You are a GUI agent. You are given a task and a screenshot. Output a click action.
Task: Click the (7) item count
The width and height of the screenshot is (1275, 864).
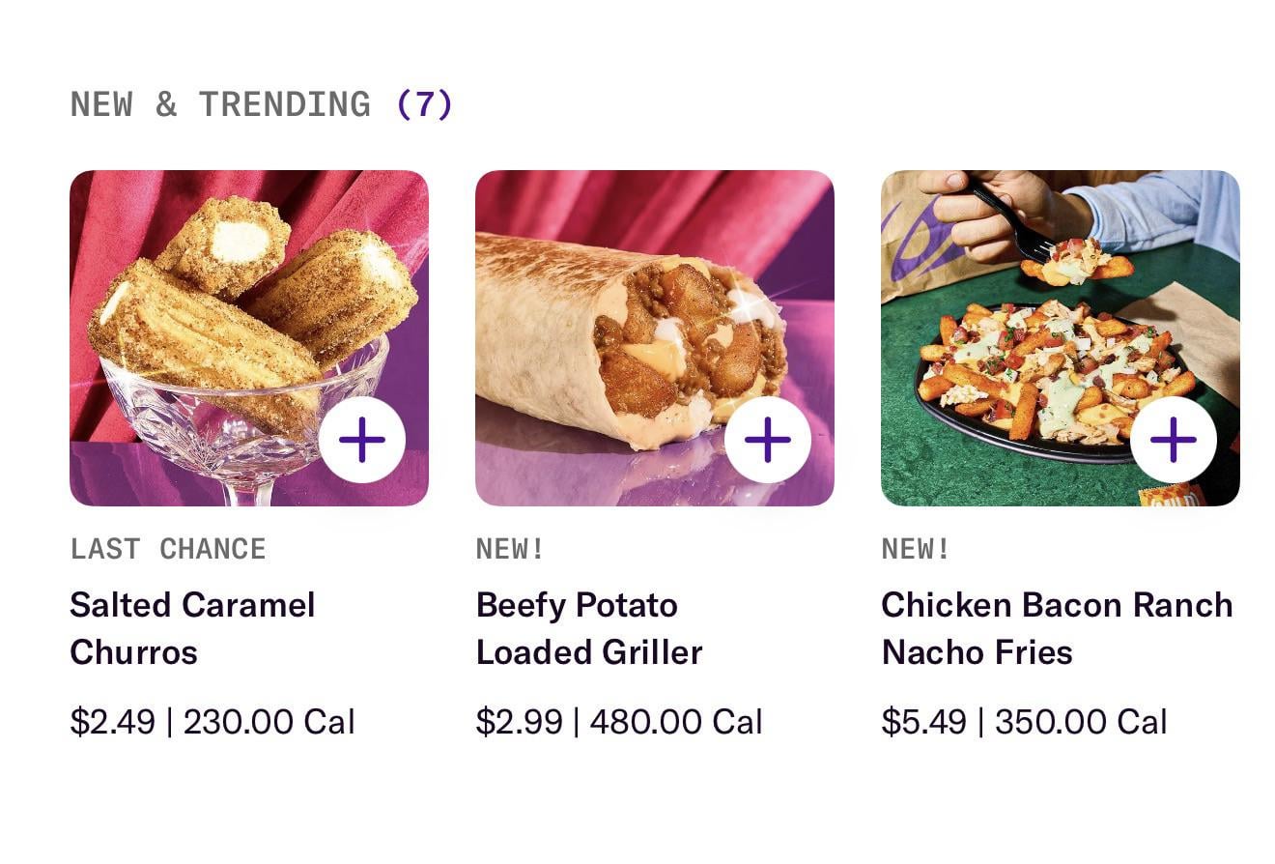[x=424, y=104]
